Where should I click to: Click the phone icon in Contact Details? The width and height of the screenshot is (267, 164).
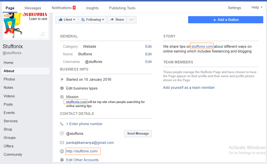coord(62,124)
